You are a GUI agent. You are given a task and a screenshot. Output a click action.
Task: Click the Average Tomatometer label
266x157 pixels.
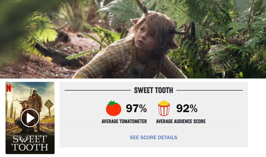(x=124, y=121)
